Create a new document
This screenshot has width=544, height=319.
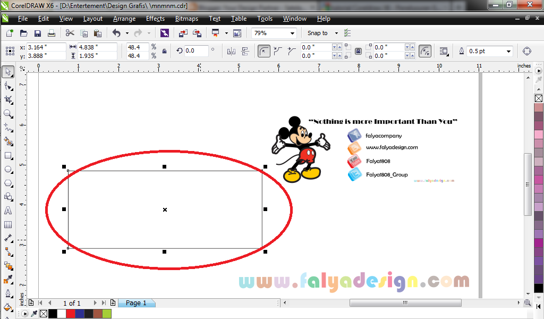[10, 33]
